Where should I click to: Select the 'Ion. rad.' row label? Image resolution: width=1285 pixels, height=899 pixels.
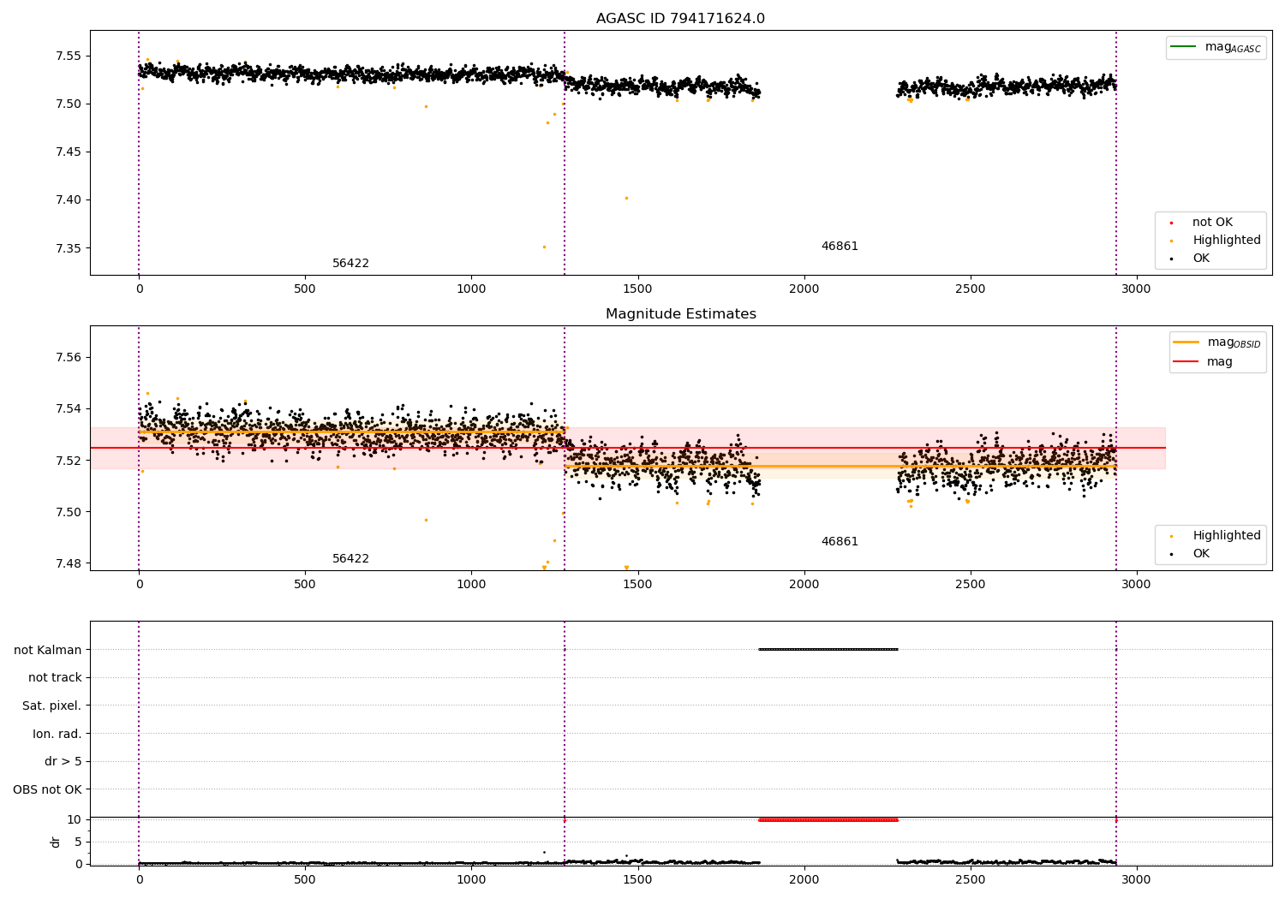point(57,734)
